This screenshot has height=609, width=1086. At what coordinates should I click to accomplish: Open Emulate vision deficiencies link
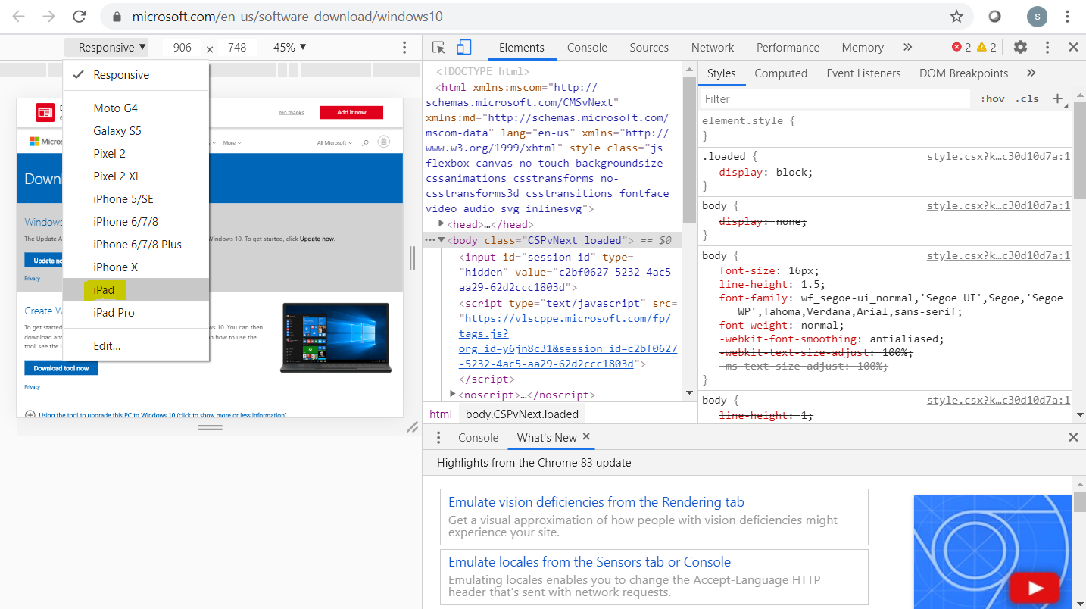click(596, 502)
